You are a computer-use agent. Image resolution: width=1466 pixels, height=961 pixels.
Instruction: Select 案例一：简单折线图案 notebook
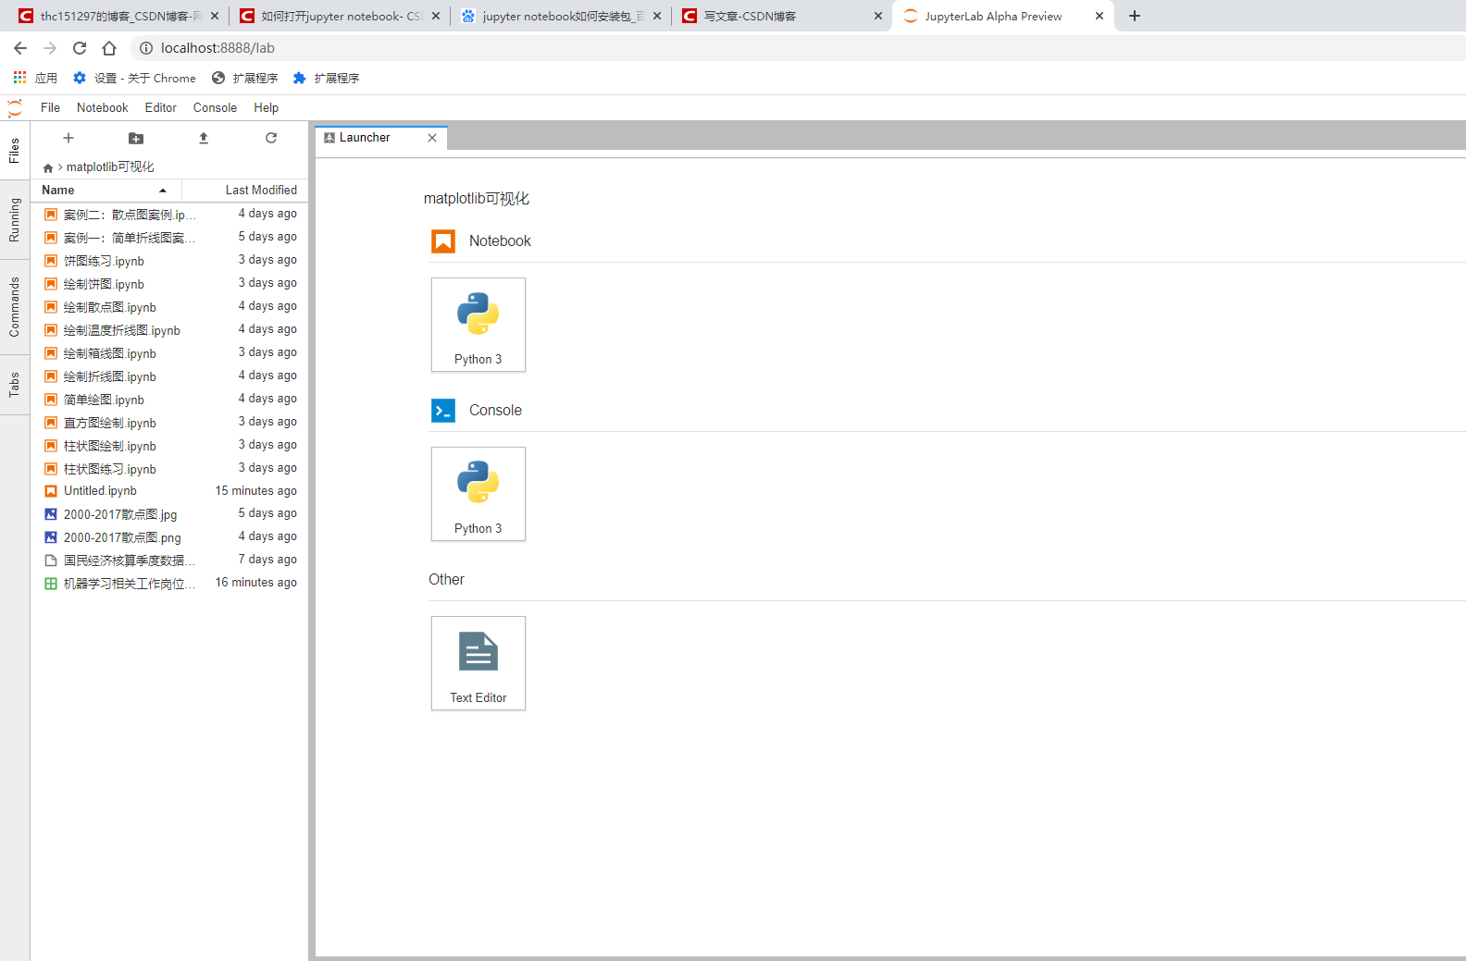(169, 238)
